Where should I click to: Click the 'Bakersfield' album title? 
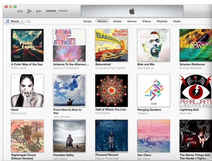point(103,64)
